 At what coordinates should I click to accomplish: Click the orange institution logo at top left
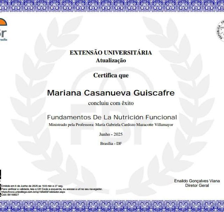click(3, 30)
